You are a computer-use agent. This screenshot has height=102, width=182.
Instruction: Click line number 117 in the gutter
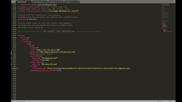tap(15, 11)
